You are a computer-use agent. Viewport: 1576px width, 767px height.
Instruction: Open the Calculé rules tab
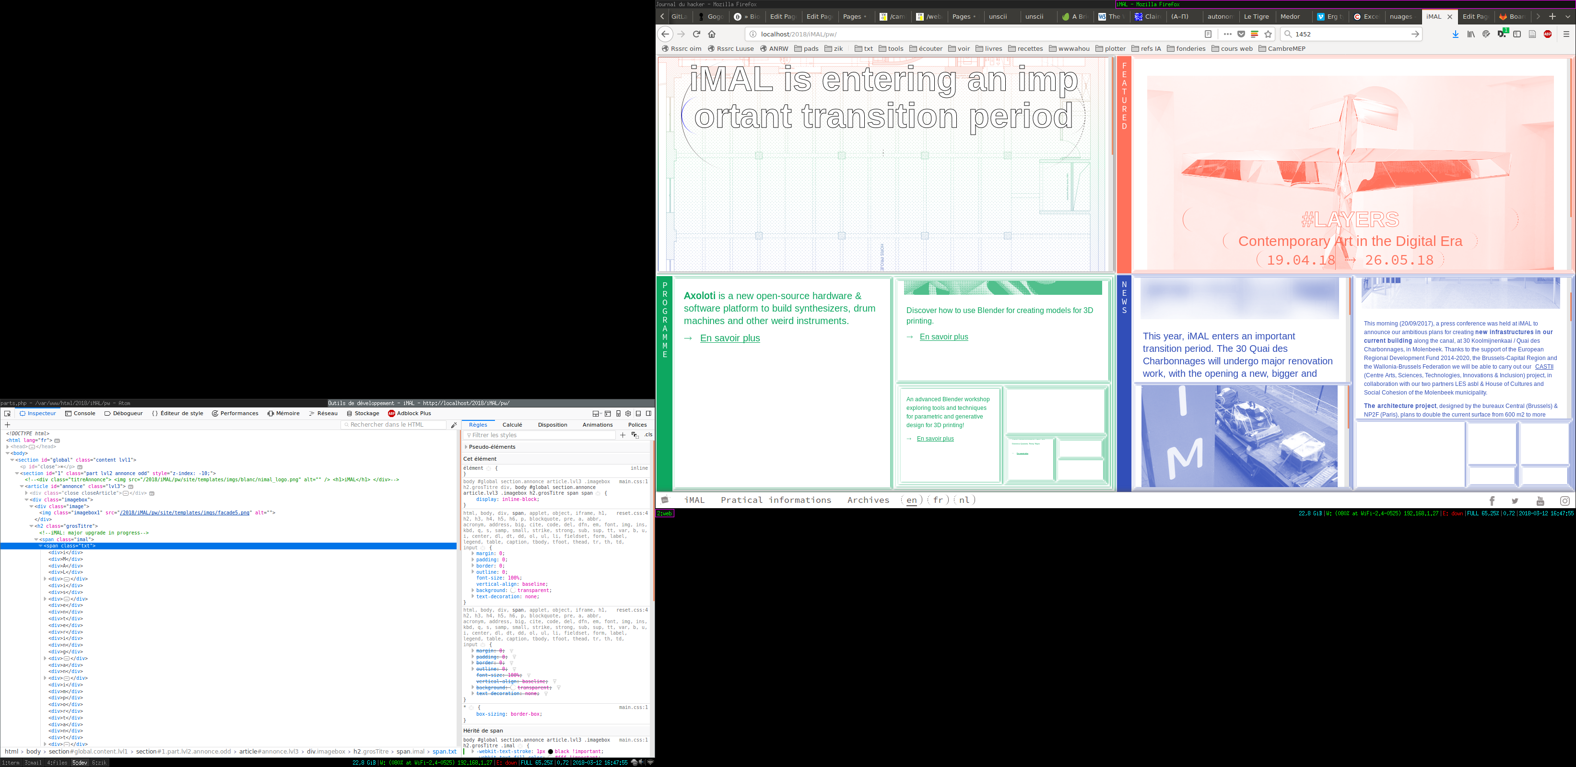tap(512, 425)
